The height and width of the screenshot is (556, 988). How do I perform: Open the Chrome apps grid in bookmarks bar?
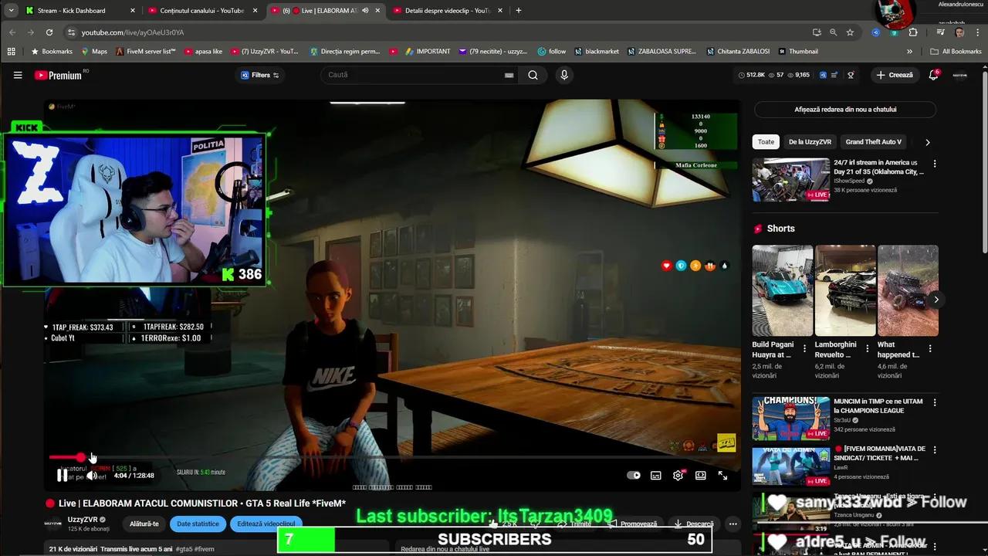pos(12,52)
